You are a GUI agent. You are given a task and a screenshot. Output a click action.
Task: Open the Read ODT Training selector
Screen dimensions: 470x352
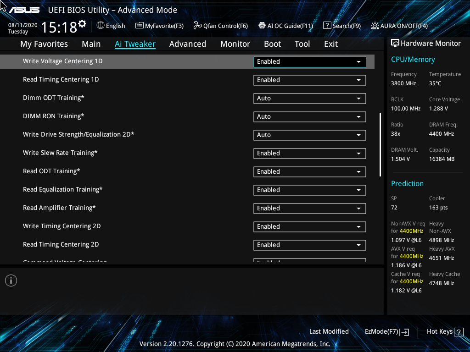pyautogui.click(x=309, y=171)
